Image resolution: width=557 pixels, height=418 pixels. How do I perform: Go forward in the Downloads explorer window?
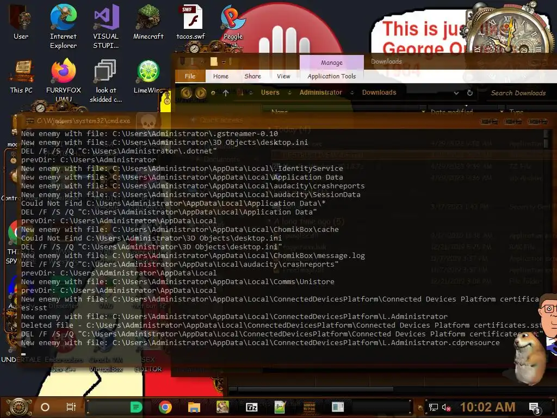[201, 93]
